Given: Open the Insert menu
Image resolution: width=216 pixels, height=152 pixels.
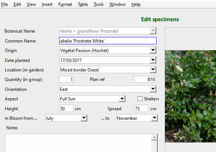Looking at the screenshot, I should (47, 4).
